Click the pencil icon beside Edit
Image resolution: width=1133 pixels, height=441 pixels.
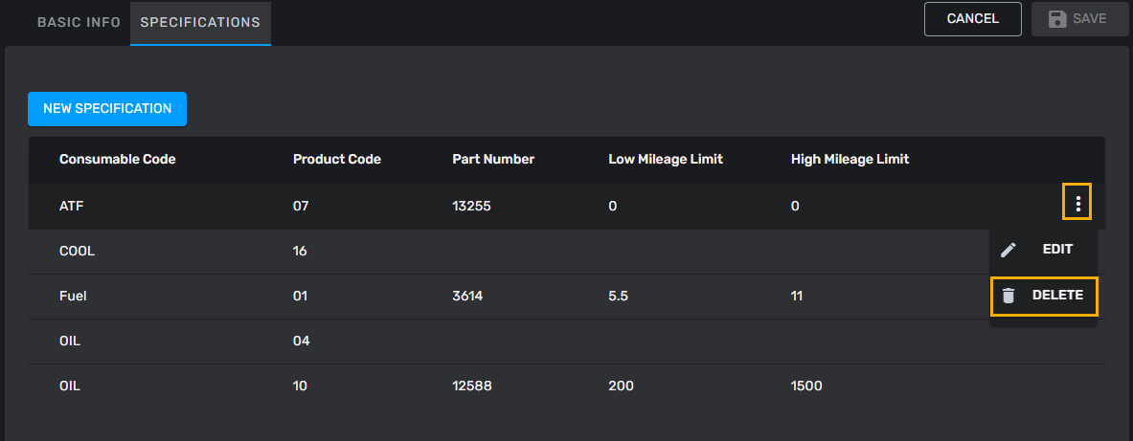(x=1008, y=250)
